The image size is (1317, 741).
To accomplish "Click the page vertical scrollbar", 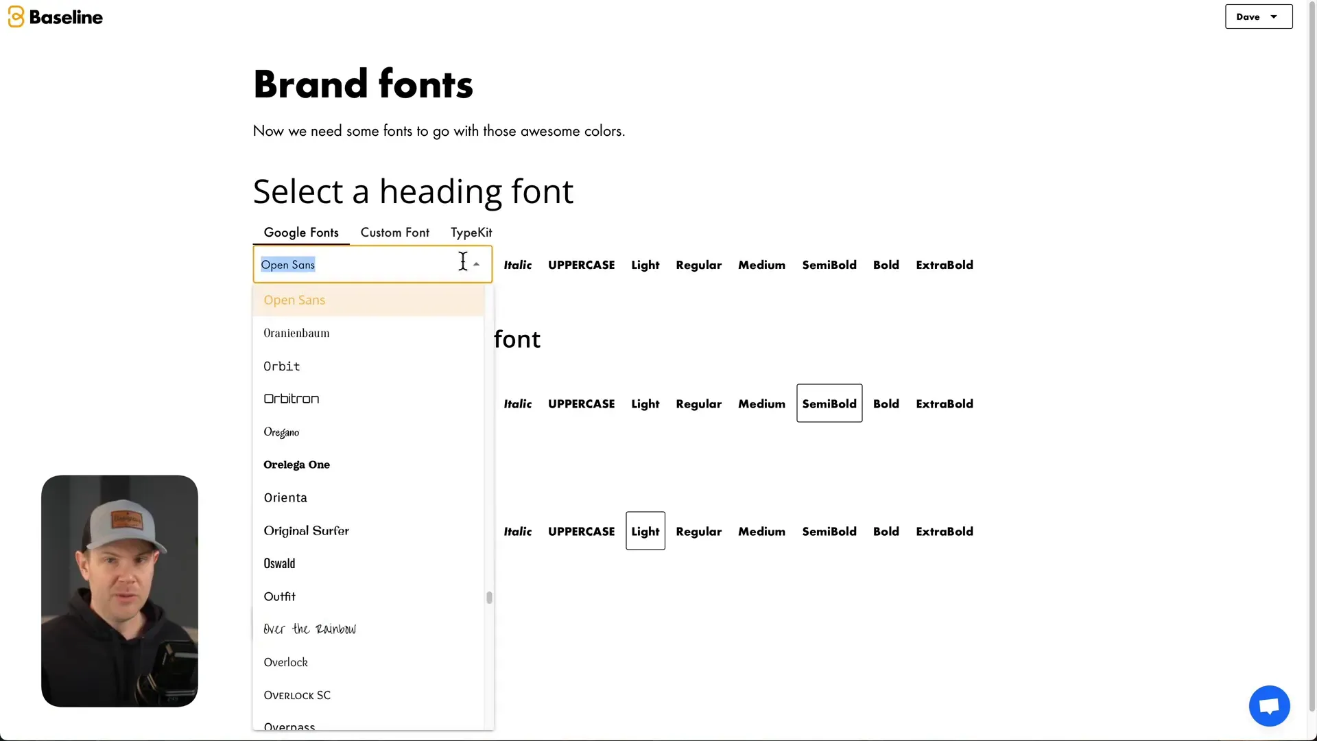I will (1312, 357).
